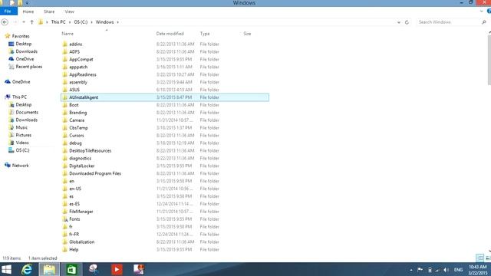Click the Back navigation arrow
The image size is (491, 276).
(x=5, y=22)
